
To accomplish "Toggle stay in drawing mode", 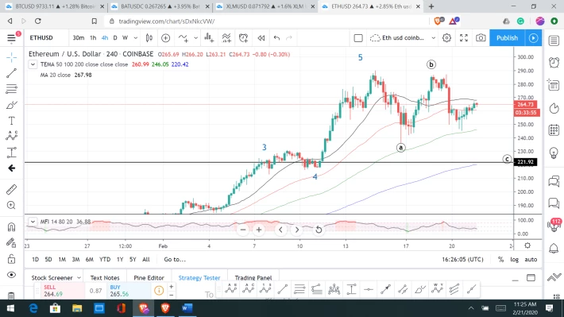I will [x=11, y=243].
